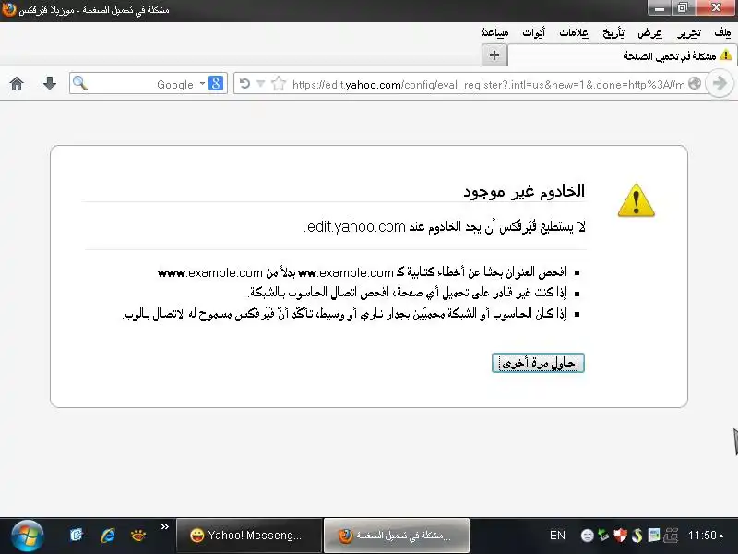Open the تأريخ menu

[613, 32]
